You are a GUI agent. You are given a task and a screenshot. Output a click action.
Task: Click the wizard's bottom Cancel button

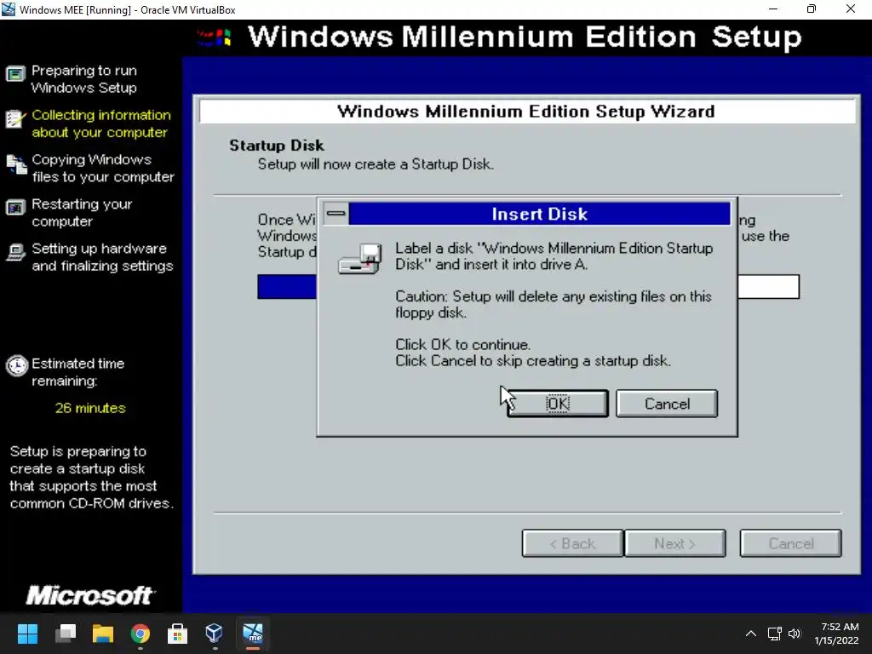coord(790,543)
